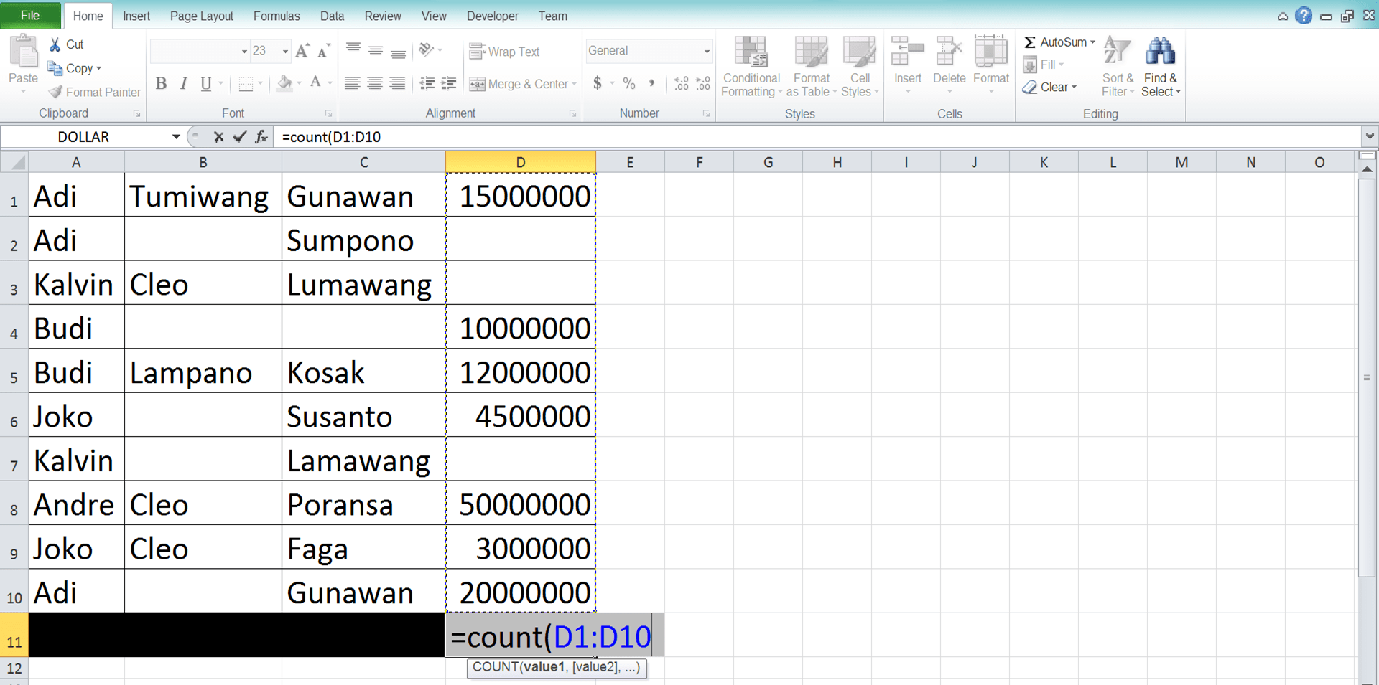Click the Paste clipboard icon
Image resolution: width=1379 pixels, height=685 pixels.
pyautogui.click(x=23, y=52)
